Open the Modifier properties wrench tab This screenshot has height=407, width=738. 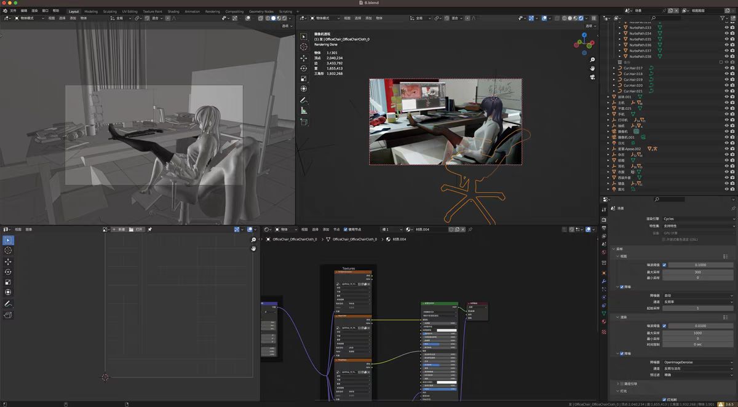coord(604,281)
